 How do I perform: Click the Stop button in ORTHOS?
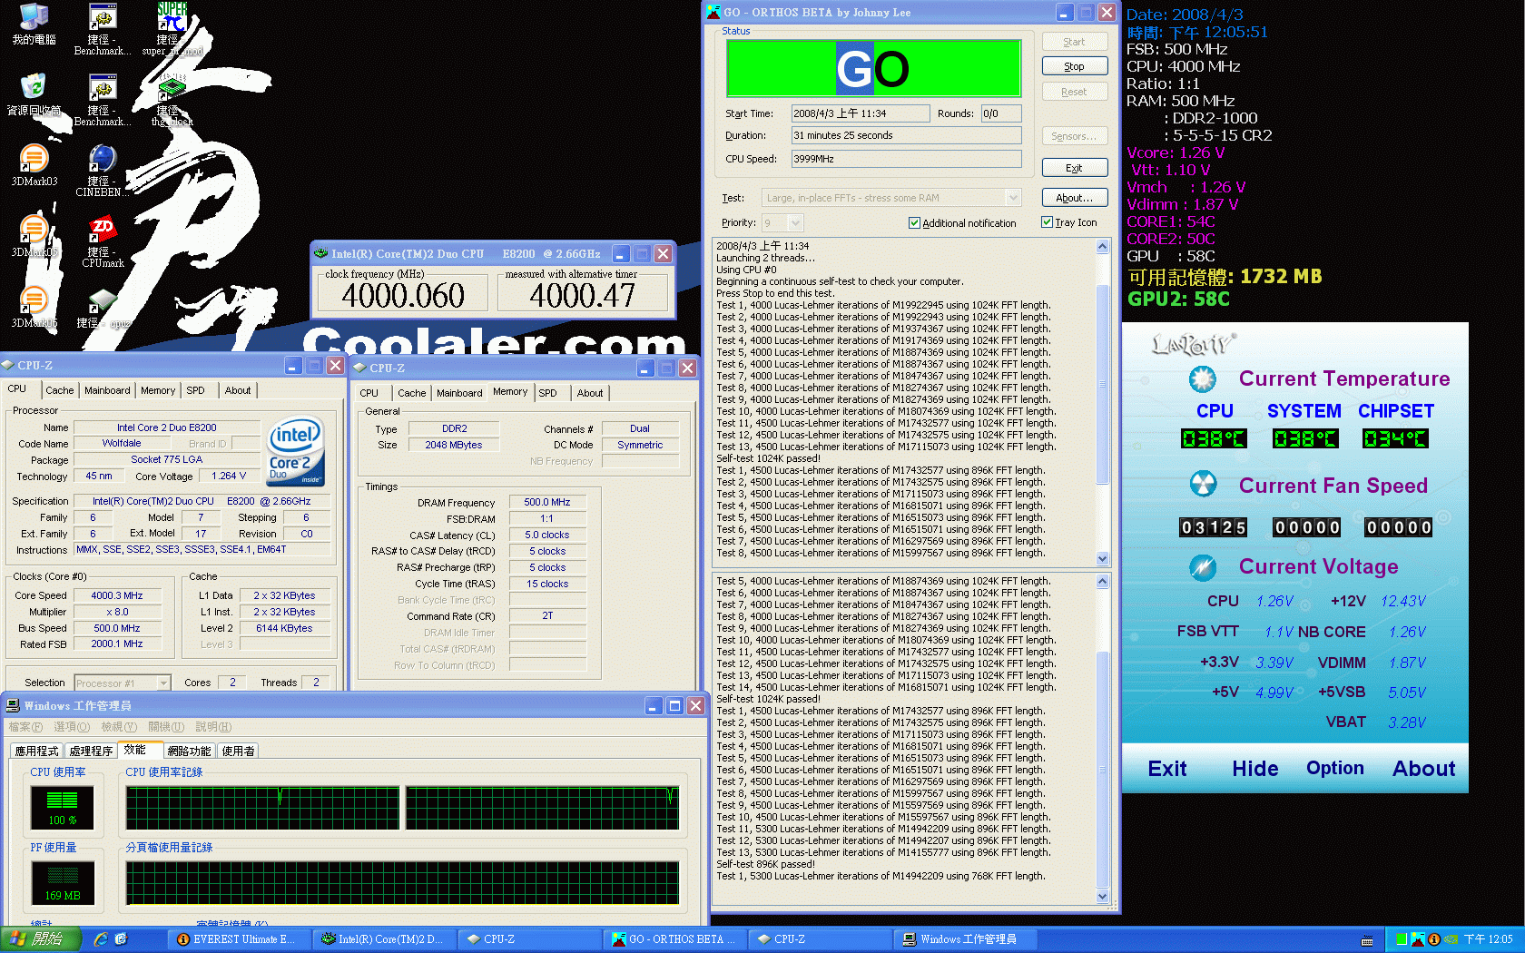point(1074,66)
